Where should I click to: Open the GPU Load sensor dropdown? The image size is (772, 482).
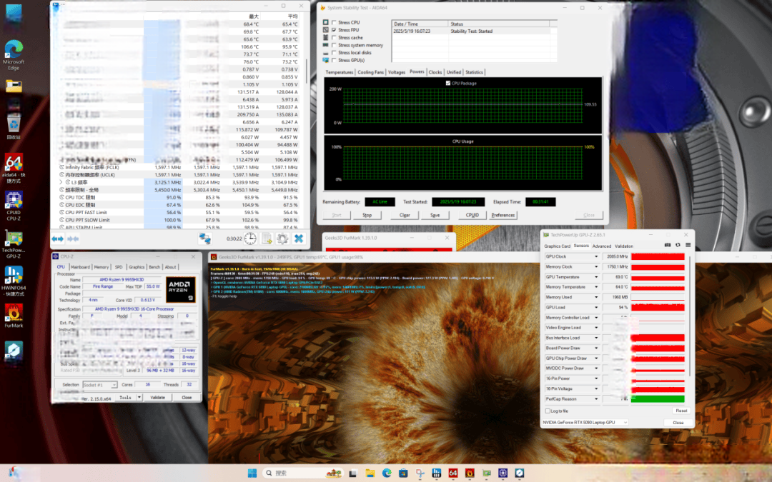(596, 307)
